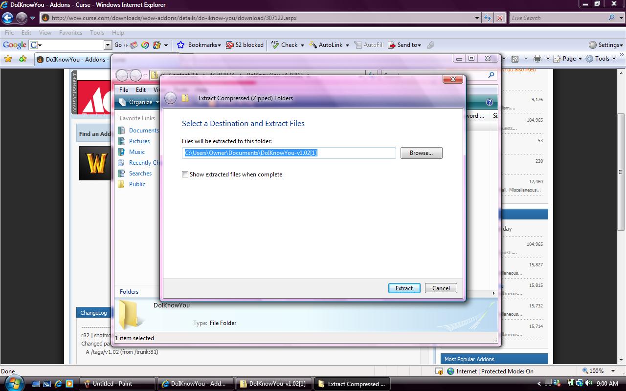The height and width of the screenshot is (391, 626).
Task: Open the Browse... folder picker
Action: [x=421, y=153]
